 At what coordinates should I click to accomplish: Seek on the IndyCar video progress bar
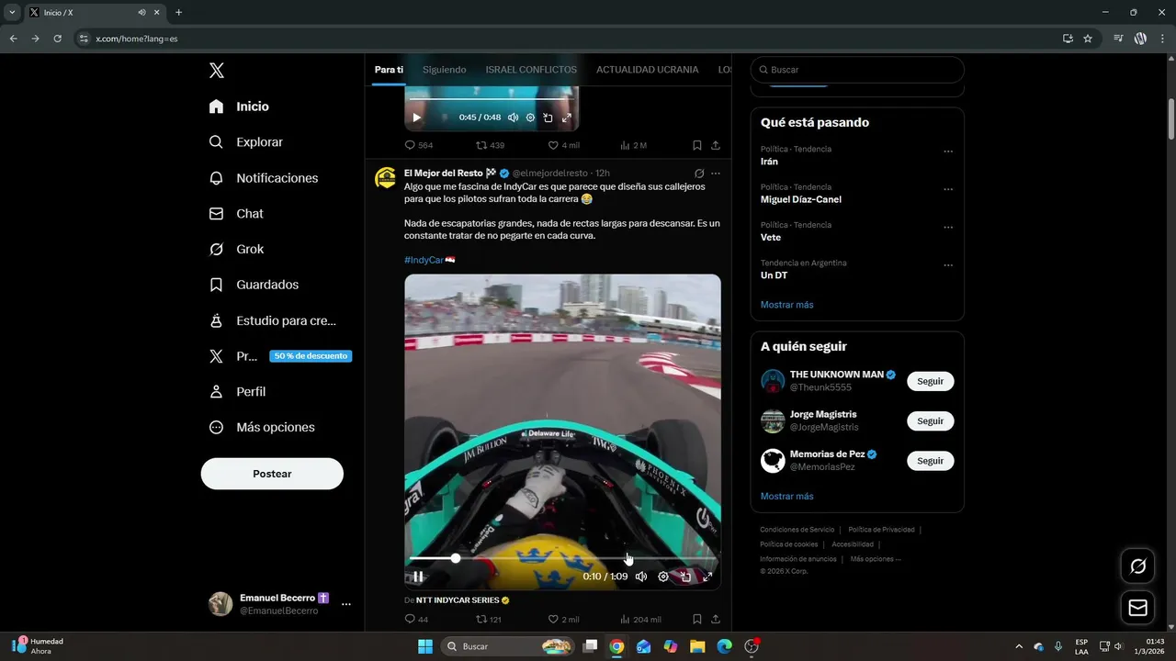(562, 558)
